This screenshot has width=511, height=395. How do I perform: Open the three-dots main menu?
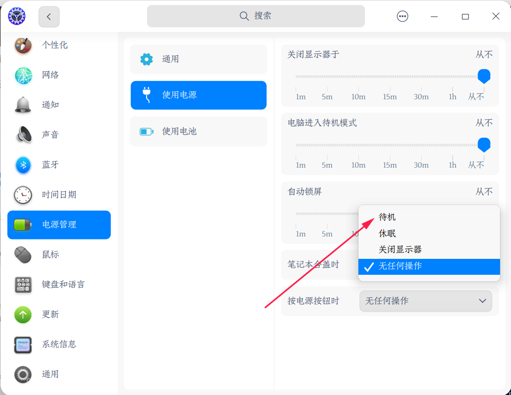pos(402,16)
